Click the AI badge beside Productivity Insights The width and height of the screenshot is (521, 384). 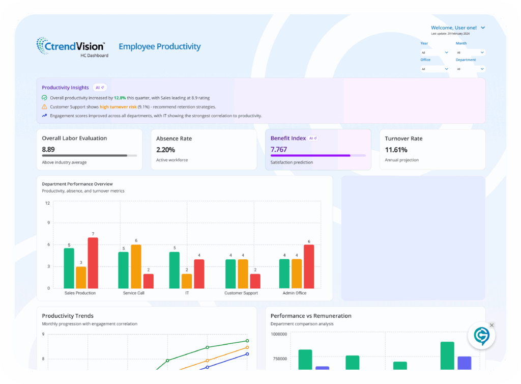click(100, 88)
